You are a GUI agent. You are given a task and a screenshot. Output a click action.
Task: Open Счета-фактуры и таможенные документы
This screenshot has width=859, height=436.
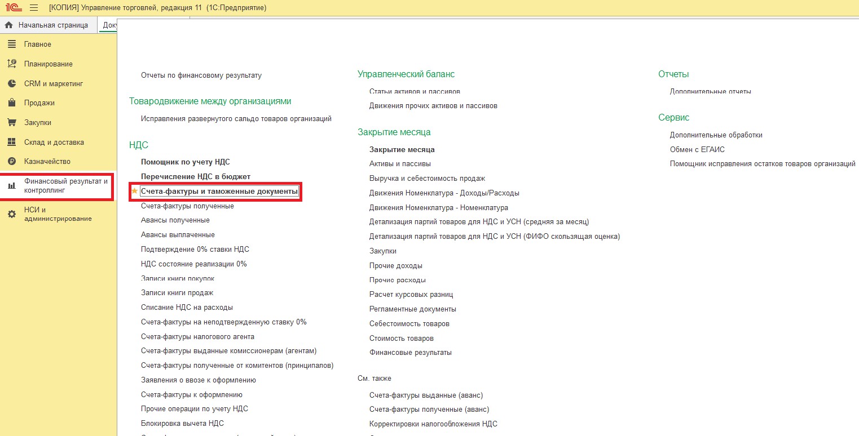219,192
